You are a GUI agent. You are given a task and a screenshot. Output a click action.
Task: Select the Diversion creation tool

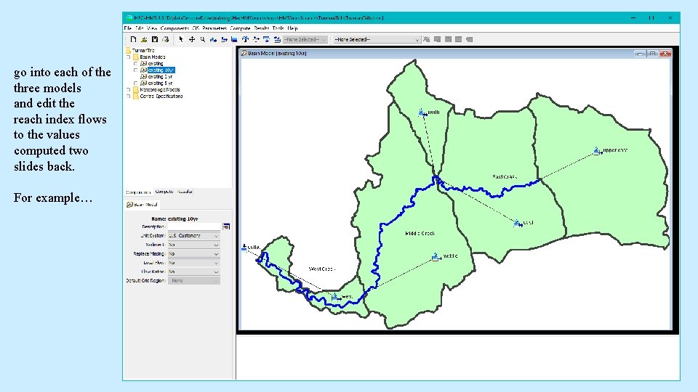pos(256,39)
